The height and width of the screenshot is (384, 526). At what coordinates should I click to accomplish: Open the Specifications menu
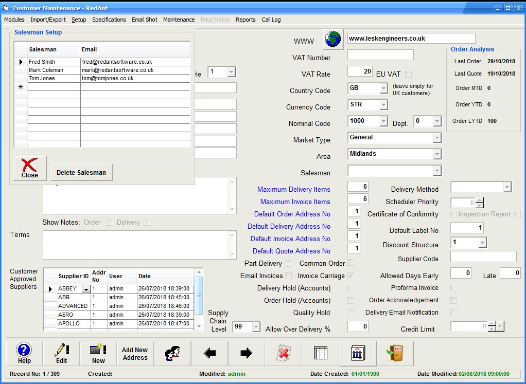(x=109, y=20)
